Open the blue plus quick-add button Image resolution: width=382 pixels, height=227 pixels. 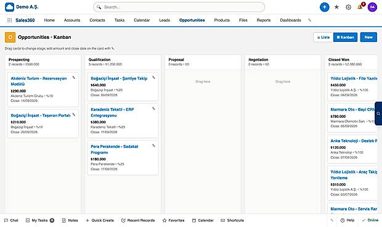coord(324,7)
